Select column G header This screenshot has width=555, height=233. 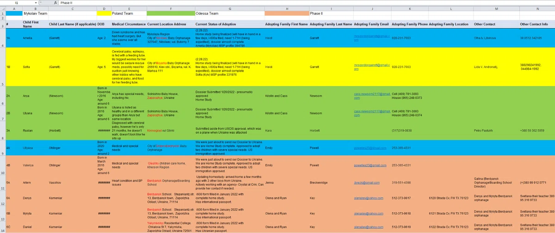tap(229, 8)
